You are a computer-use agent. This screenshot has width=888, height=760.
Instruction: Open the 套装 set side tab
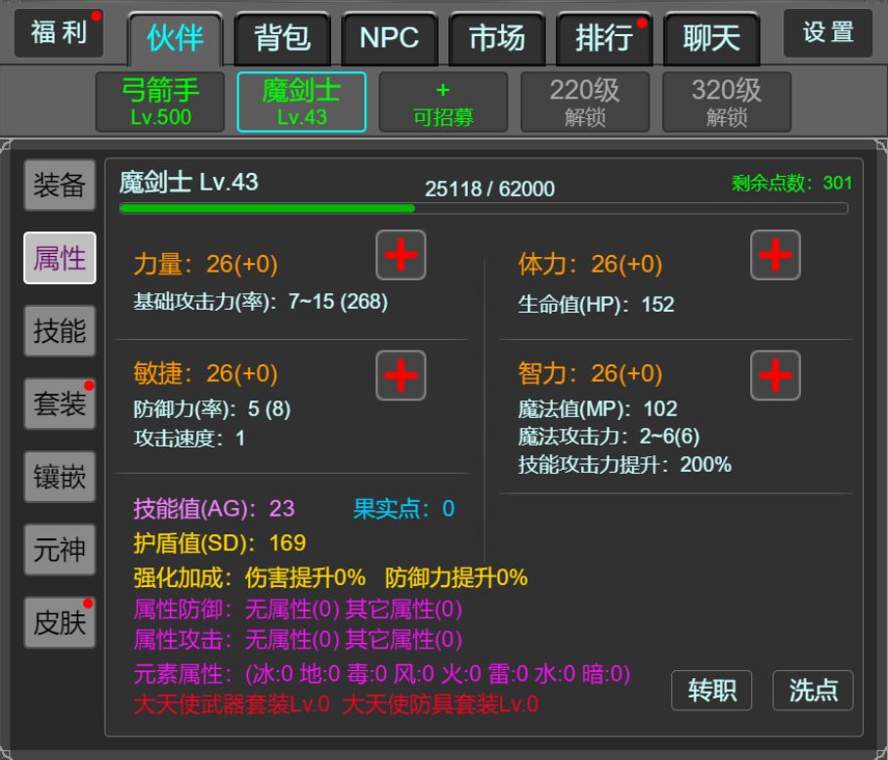(60, 403)
